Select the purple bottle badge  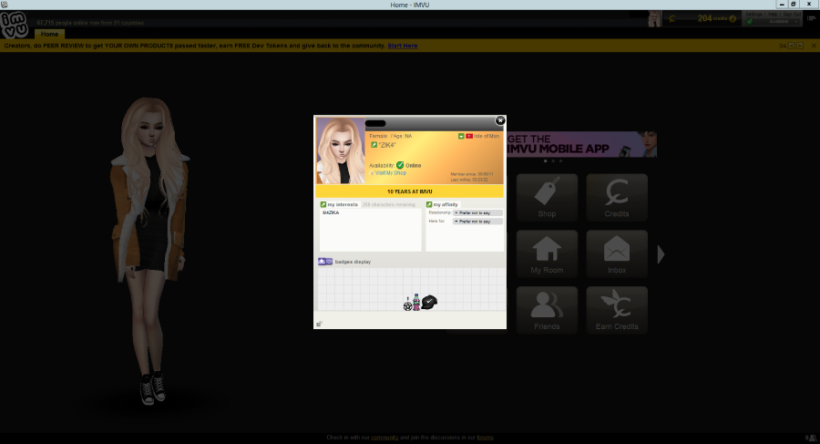(416, 302)
